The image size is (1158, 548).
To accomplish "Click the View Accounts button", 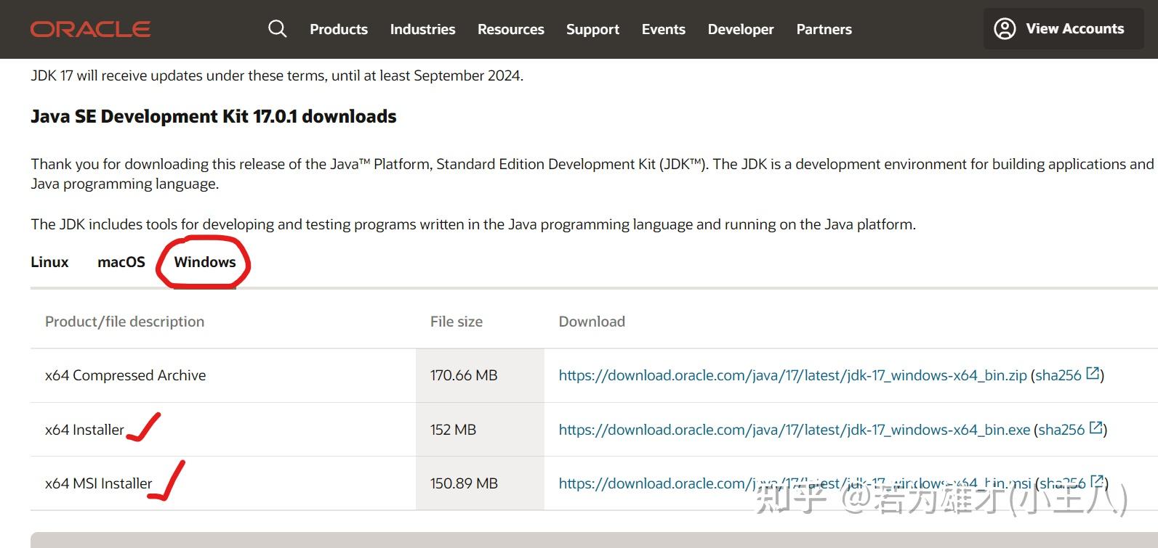I will point(1063,29).
